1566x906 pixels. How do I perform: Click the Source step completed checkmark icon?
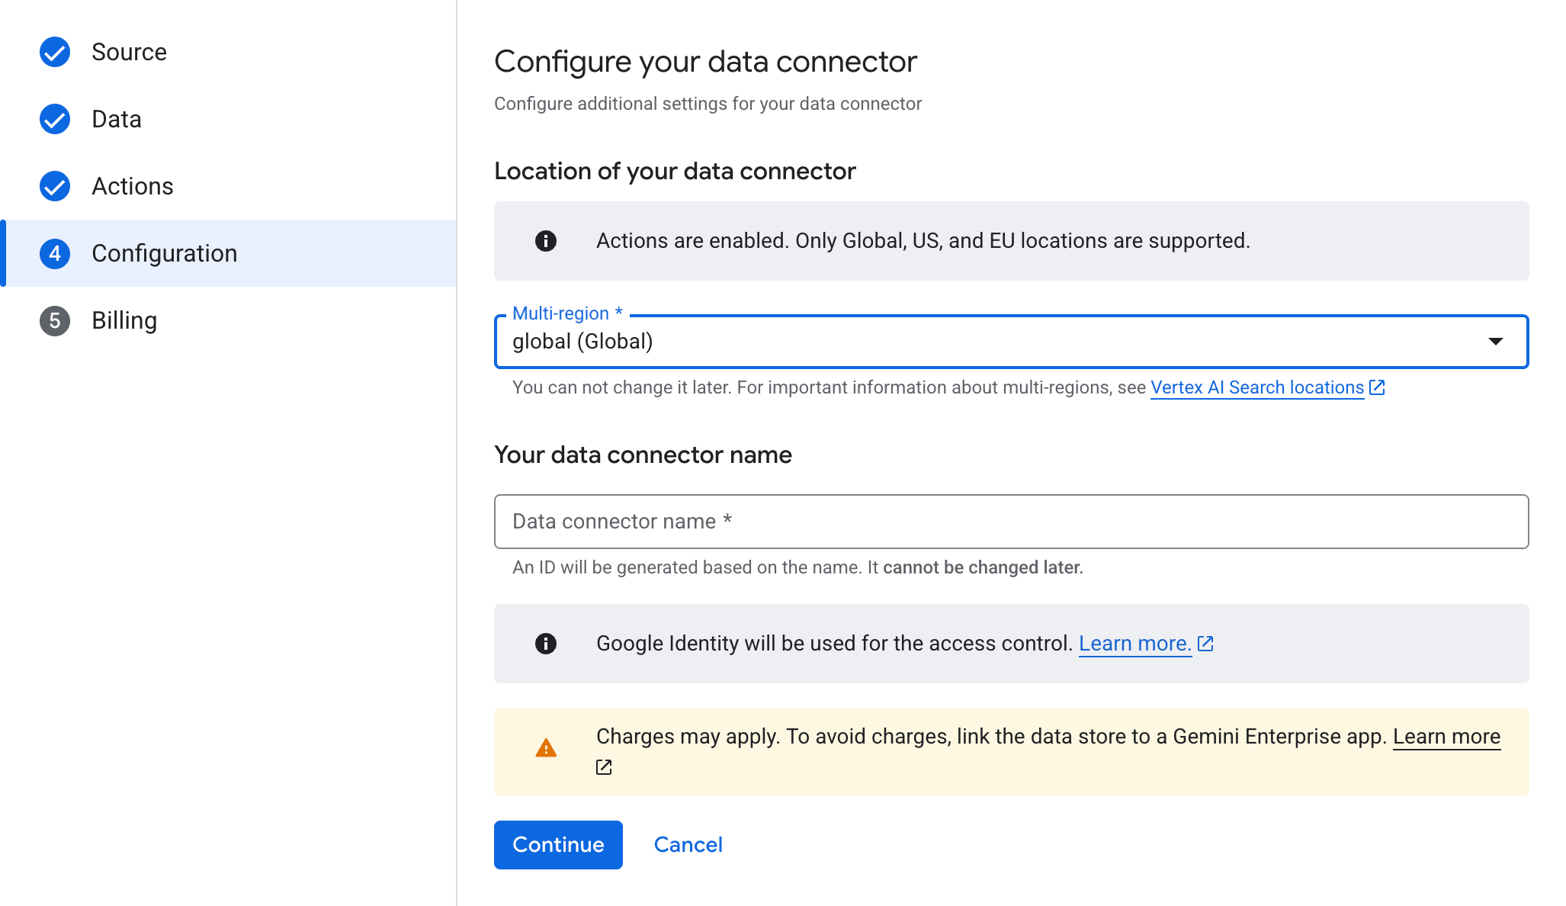(54, 52)
